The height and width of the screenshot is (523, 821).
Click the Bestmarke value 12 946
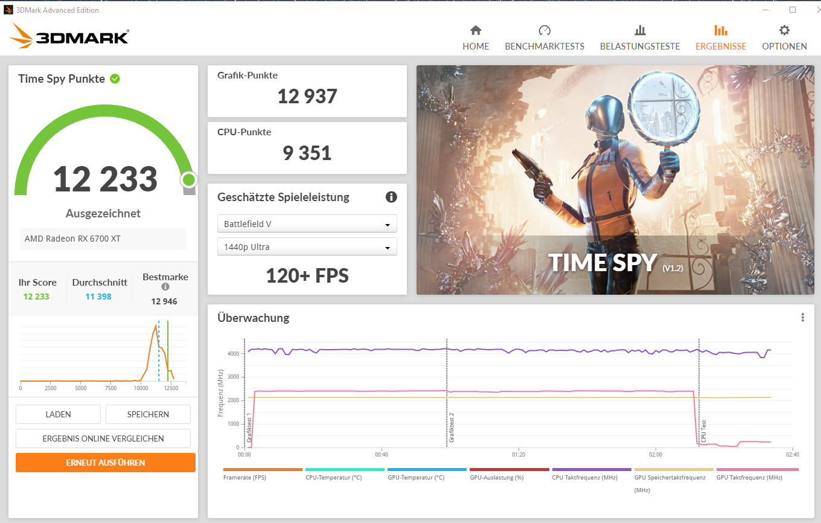pyautogui.click(x=164, y=301)
